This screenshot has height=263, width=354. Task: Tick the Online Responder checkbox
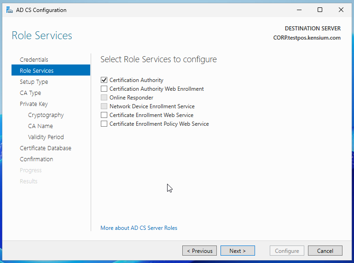(104, 98)
